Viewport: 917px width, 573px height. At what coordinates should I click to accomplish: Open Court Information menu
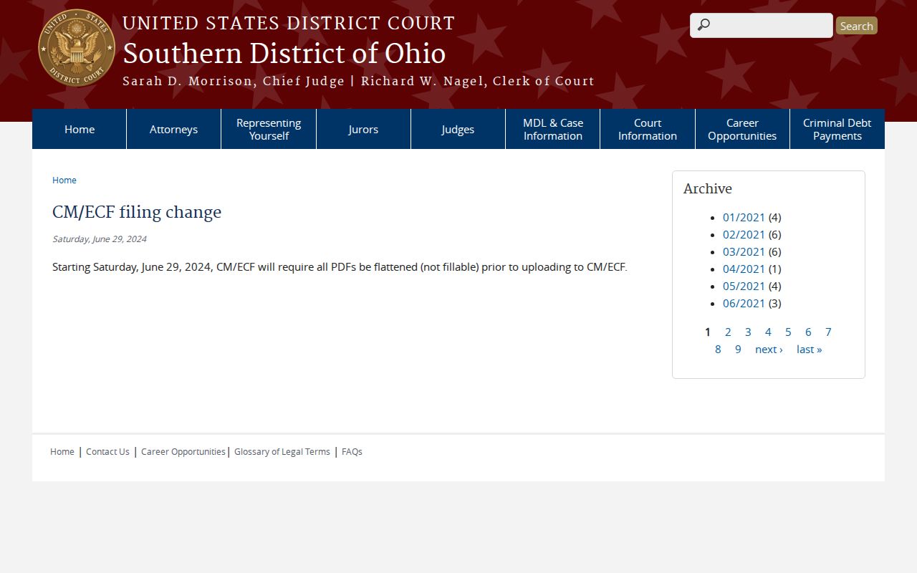click(x=648, y=129)
